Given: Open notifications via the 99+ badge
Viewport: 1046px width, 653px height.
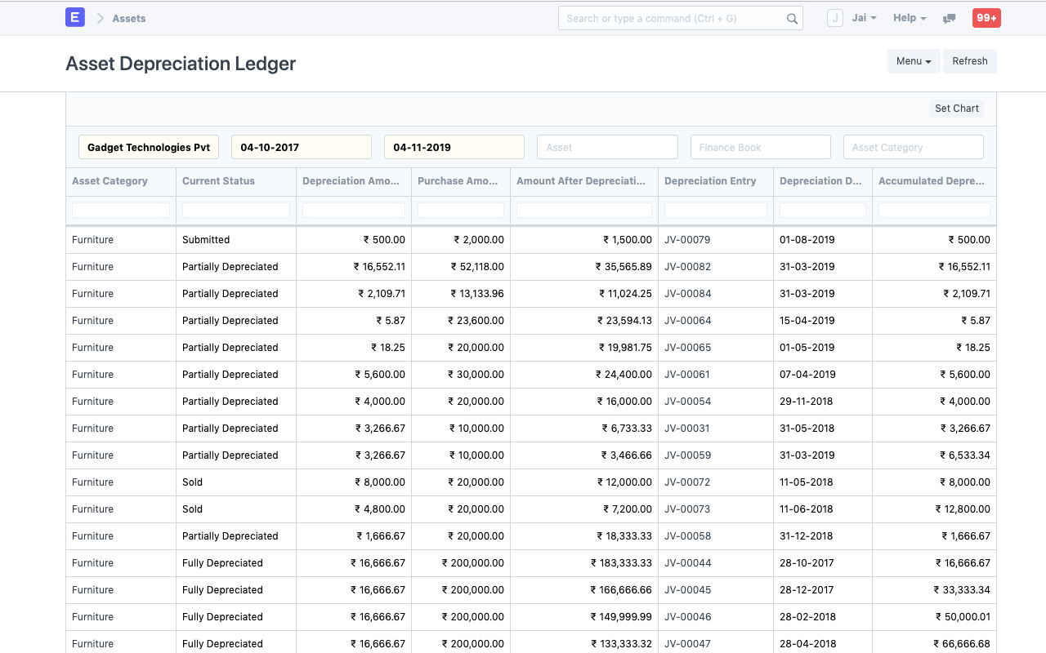Looking at the screenshot, I should pyautogui.click(x=986, y=17).
